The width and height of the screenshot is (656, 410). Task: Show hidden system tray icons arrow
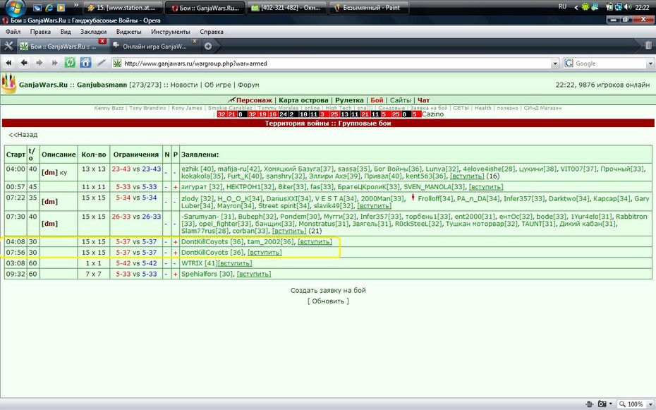[576, 8]
